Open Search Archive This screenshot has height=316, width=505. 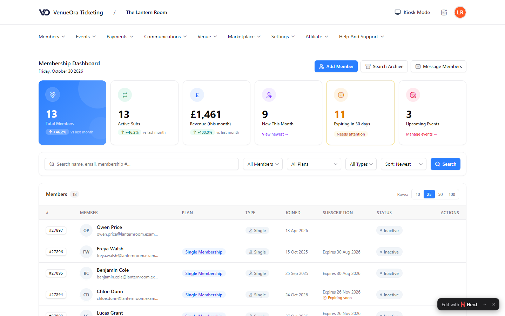[x=384, y=66]
